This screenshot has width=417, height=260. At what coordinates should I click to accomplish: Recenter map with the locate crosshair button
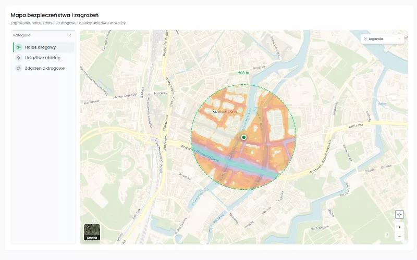tap(399, 215)
